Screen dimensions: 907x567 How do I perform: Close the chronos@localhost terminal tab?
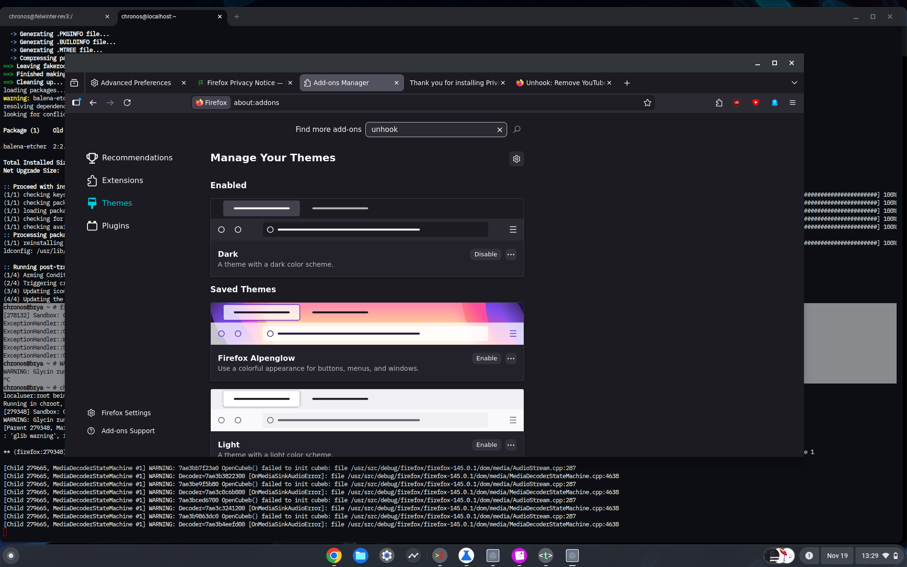point(220,17)
